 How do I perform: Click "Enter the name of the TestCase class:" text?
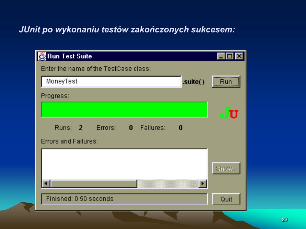[96, 69]
